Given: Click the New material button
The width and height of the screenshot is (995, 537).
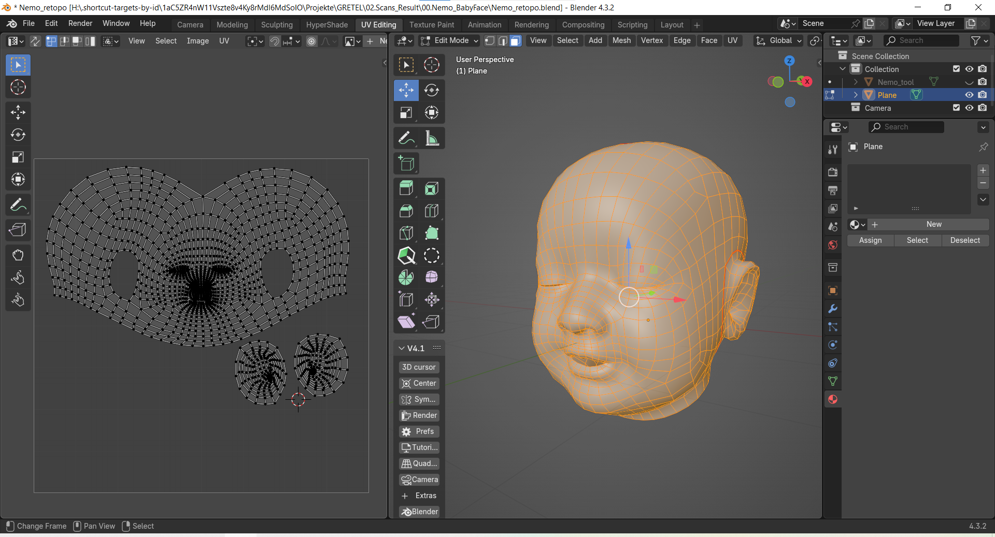Looking at the screenshot, I should tap(933, 224).
